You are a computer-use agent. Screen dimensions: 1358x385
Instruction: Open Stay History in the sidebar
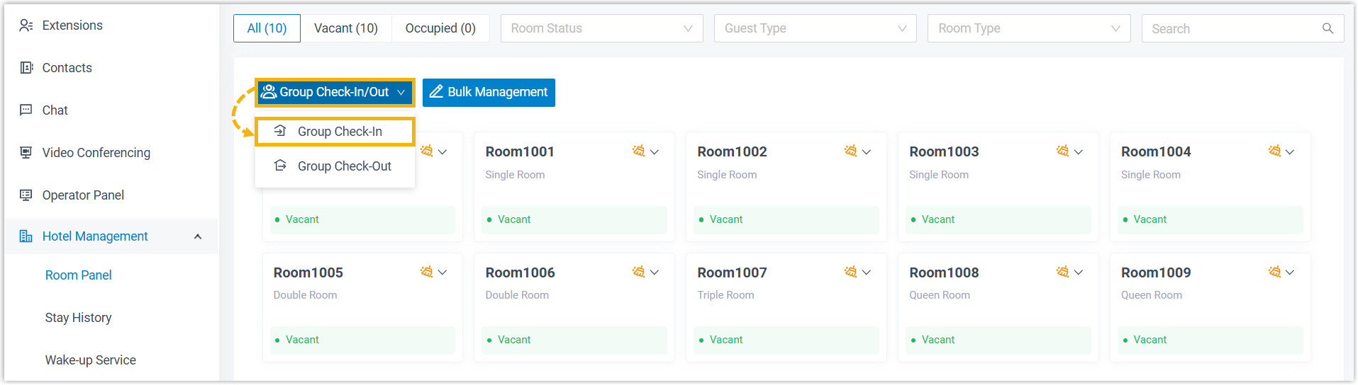coord(78,318)
